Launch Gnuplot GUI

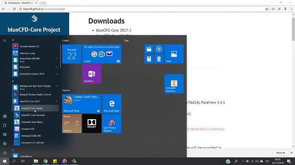(35, 129)
